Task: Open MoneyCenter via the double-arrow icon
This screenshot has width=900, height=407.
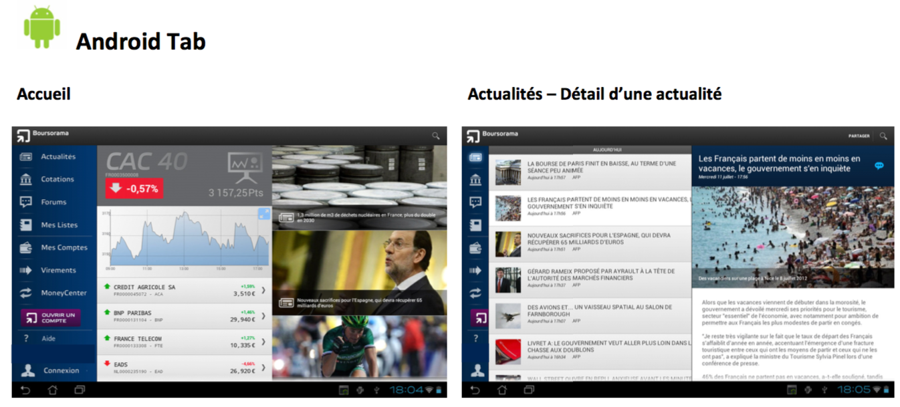Action: coord(25,293)
